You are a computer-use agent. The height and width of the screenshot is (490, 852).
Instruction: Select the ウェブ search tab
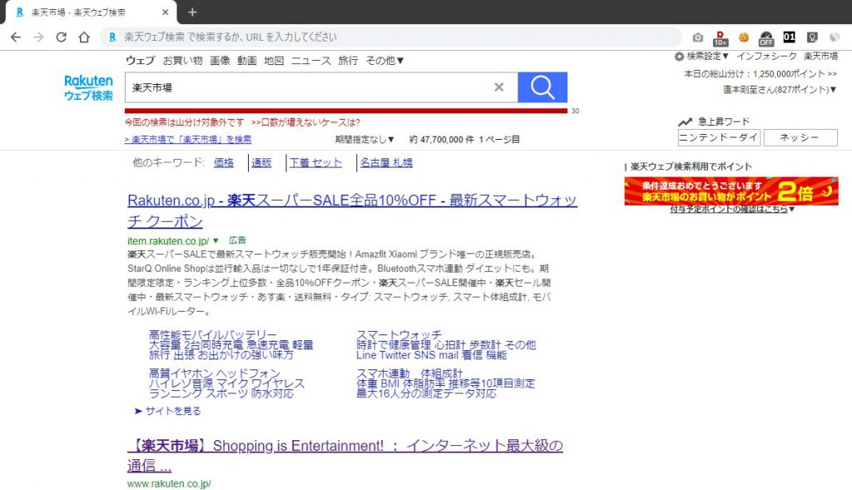[140, 60]
